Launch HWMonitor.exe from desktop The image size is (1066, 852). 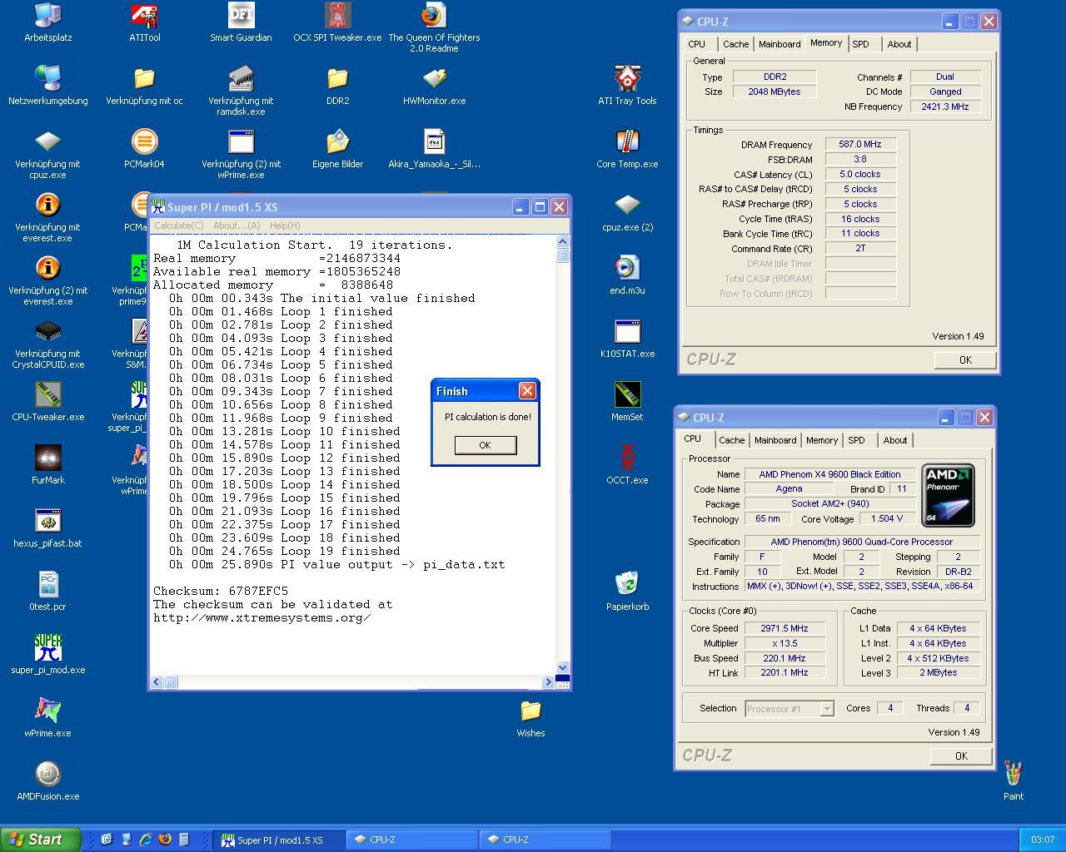(x=434, y=86)
